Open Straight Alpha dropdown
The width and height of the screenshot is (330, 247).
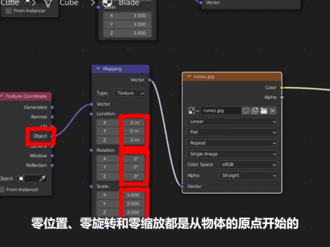pos(248,175)
